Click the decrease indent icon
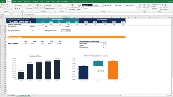Viewport: 173px width, 97px height. (40, 8)
